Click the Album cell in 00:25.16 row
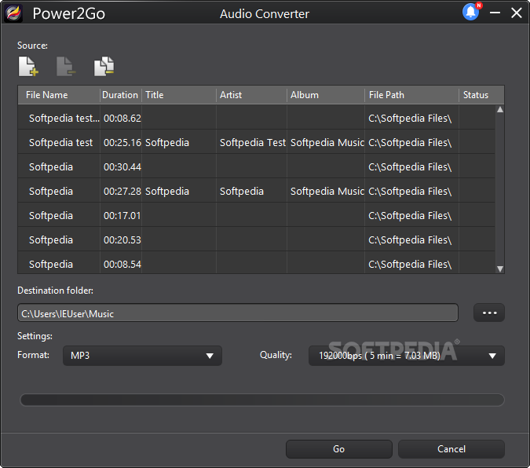530x468 pixels. tap(326, 142)
